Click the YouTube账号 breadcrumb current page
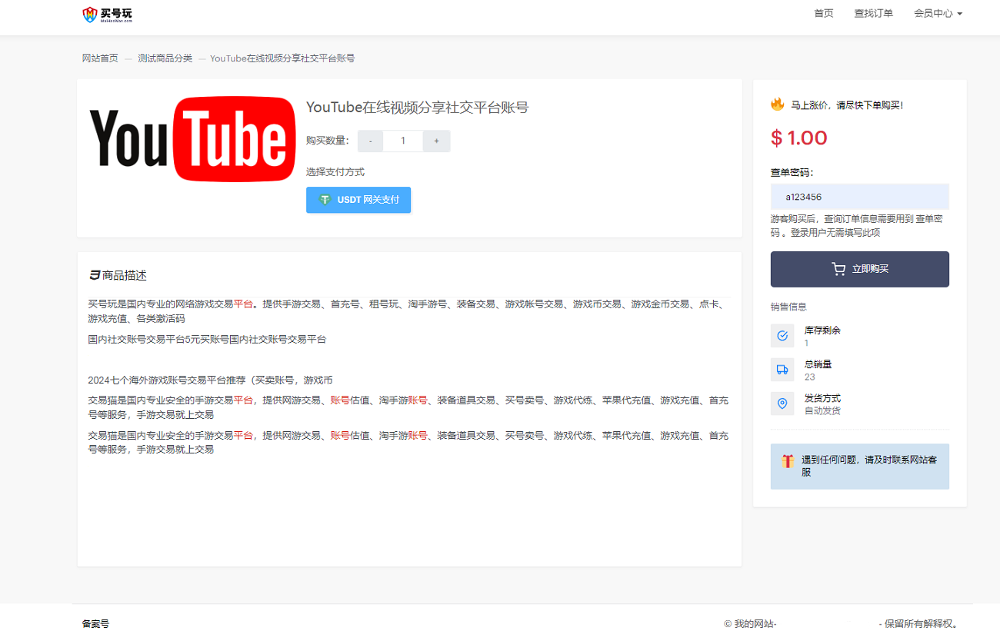Screen dimensions: 1000x641 point(282,58)
